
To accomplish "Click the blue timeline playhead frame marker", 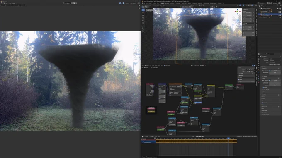I will click(229, 138).
